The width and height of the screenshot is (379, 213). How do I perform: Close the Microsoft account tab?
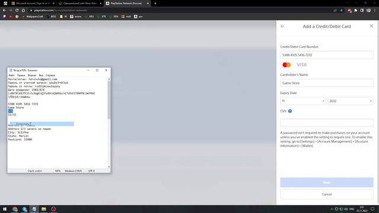pyautogui.click(x=54, y=4)
